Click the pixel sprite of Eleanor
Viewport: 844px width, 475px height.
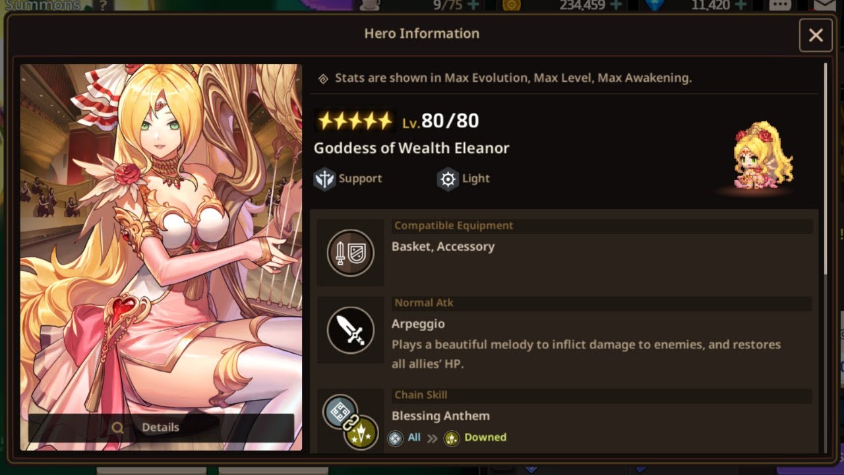point(763,154)
